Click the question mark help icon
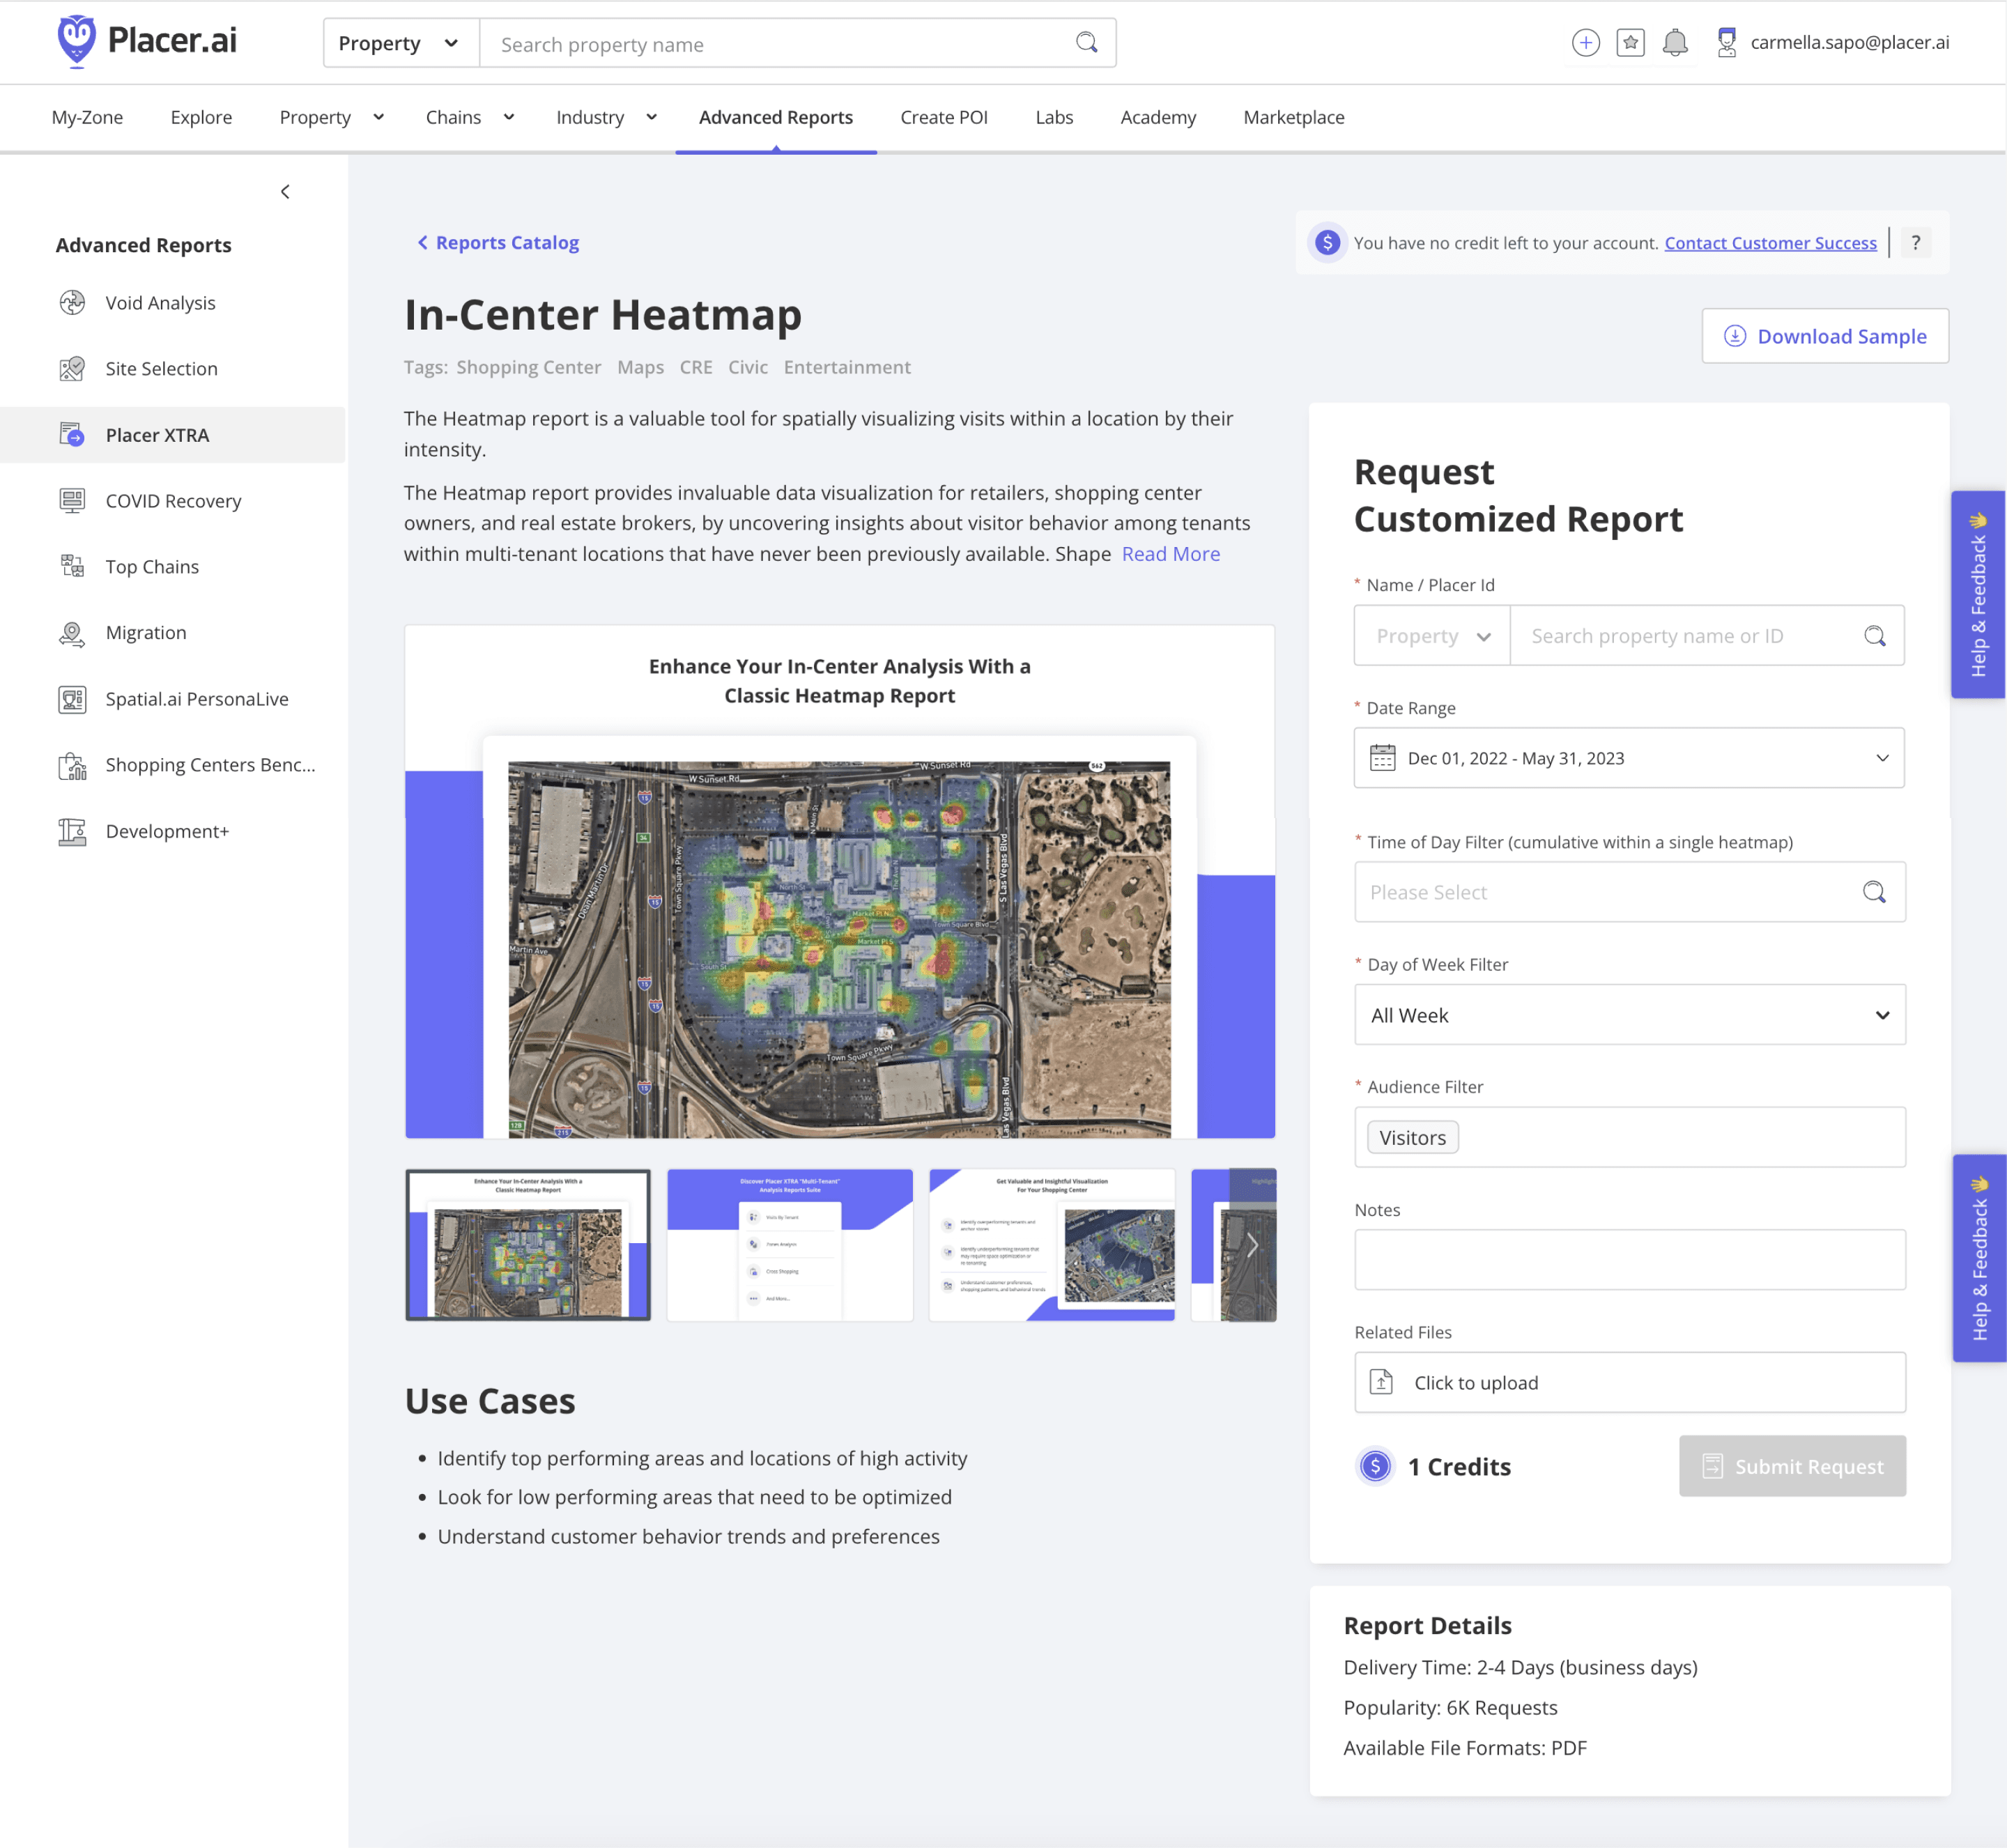Image resolution: width=2007 pixels, height=1848 pixels. 1915,243
